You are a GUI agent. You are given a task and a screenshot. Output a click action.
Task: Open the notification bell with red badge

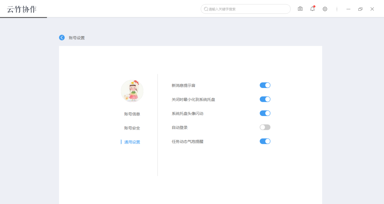pyautogui.click(x=312, y=9)
